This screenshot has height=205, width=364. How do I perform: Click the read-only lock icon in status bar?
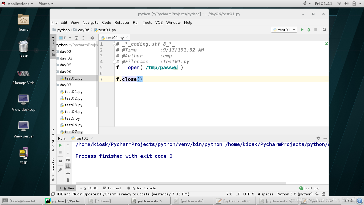point(317,194)
